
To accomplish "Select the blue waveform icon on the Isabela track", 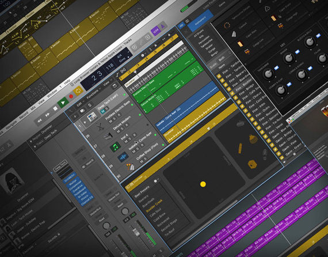I will (123, 157).
